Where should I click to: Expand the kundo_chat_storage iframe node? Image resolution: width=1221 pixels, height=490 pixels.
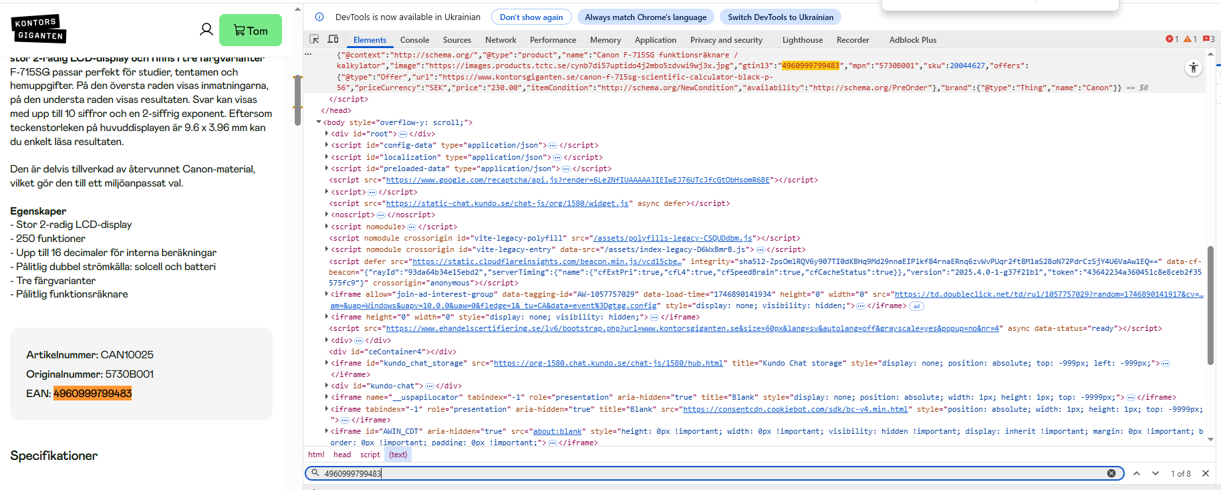point(327,363)
